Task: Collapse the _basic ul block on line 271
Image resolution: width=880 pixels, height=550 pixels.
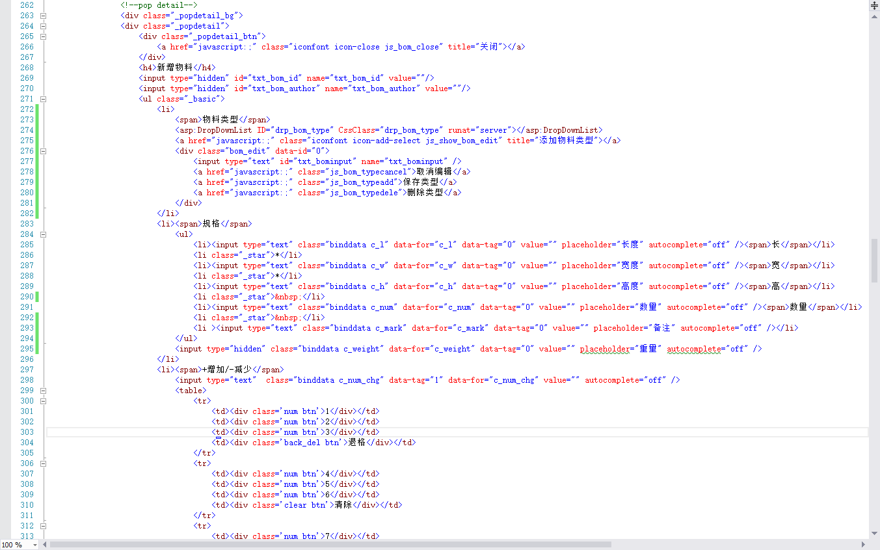Action: pyautogui.click(x=44, y=99)
